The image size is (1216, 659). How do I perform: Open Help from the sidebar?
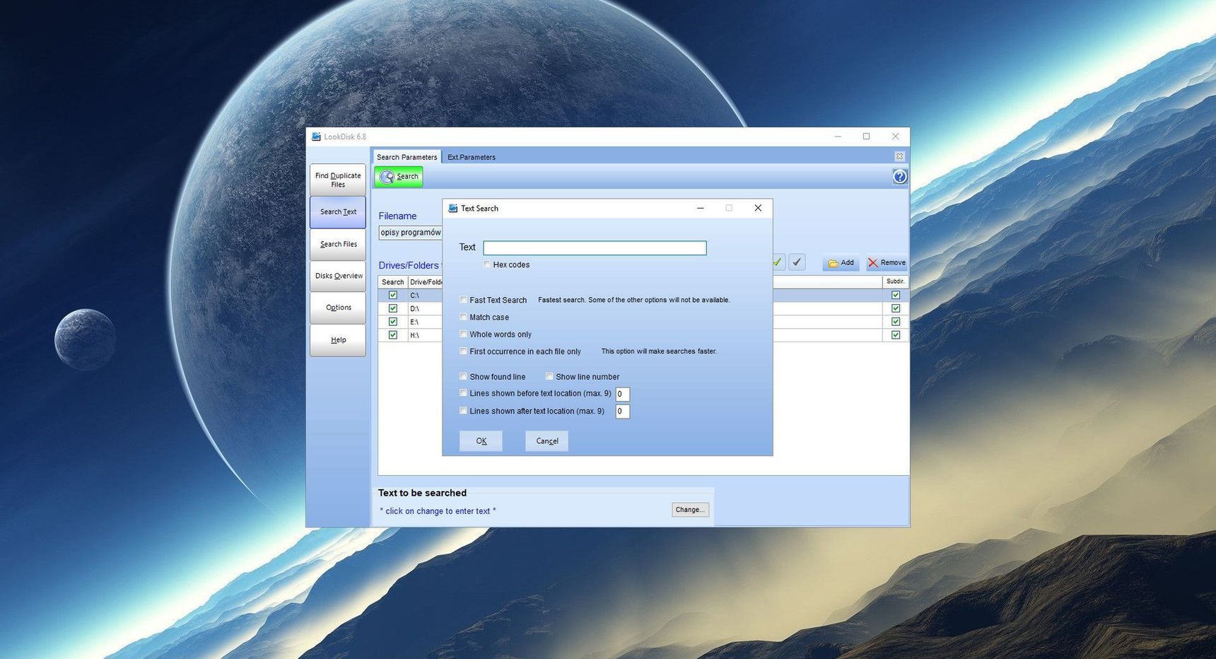338,340
